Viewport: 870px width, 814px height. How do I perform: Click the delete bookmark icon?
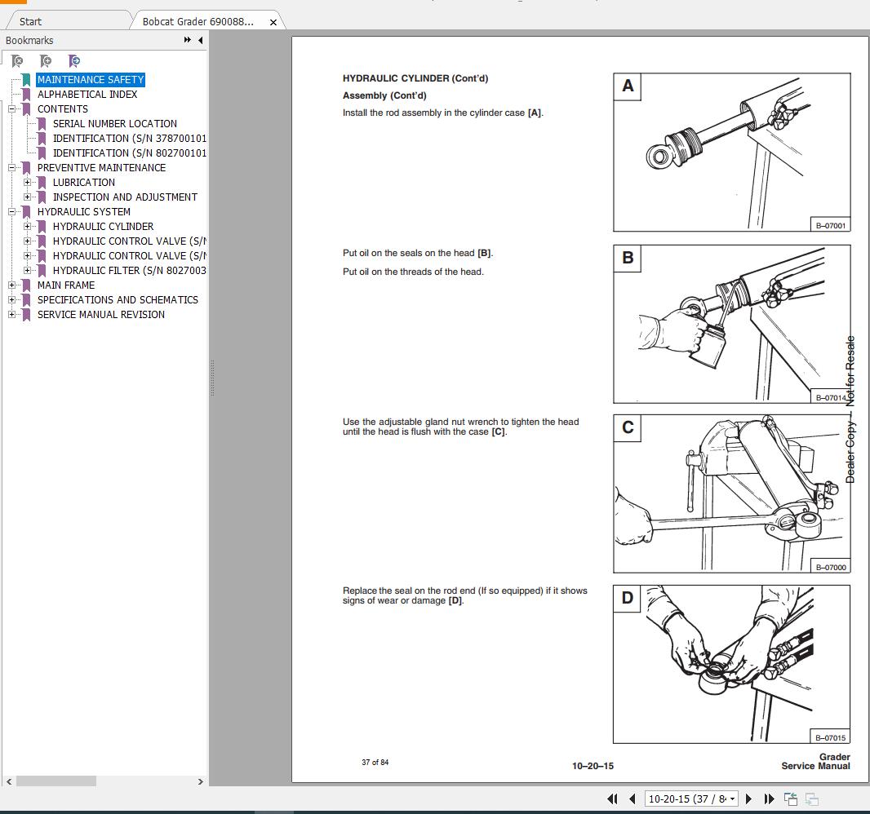point(16,61)
